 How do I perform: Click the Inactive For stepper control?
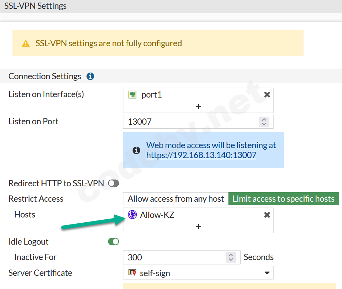click(x=231, y=257)
